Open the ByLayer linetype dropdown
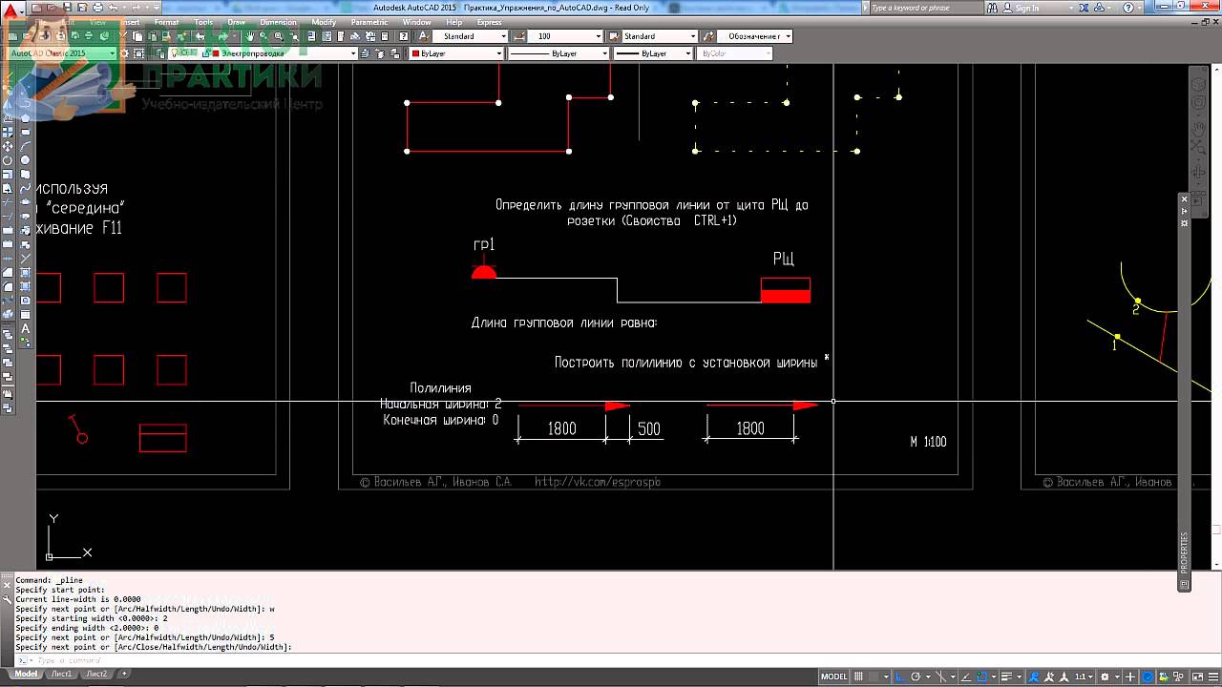 [558, 53]
